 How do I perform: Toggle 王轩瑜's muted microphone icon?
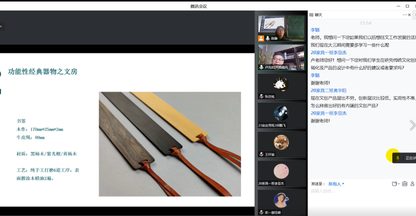(x=261, y=155)
